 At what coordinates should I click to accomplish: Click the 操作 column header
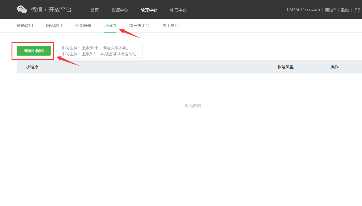tap(335, 67)
